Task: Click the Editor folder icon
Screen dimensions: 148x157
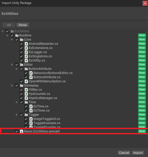Action: tap(22, 65)
